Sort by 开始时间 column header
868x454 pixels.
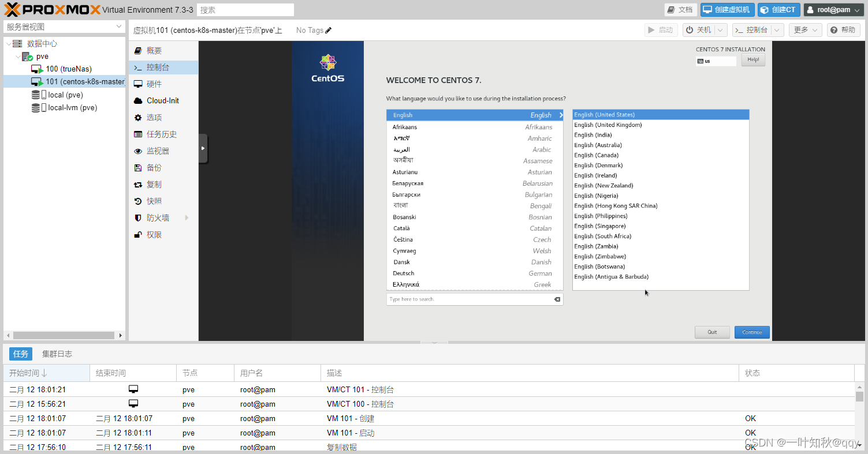pyautogui.click(x=47, y=373)
